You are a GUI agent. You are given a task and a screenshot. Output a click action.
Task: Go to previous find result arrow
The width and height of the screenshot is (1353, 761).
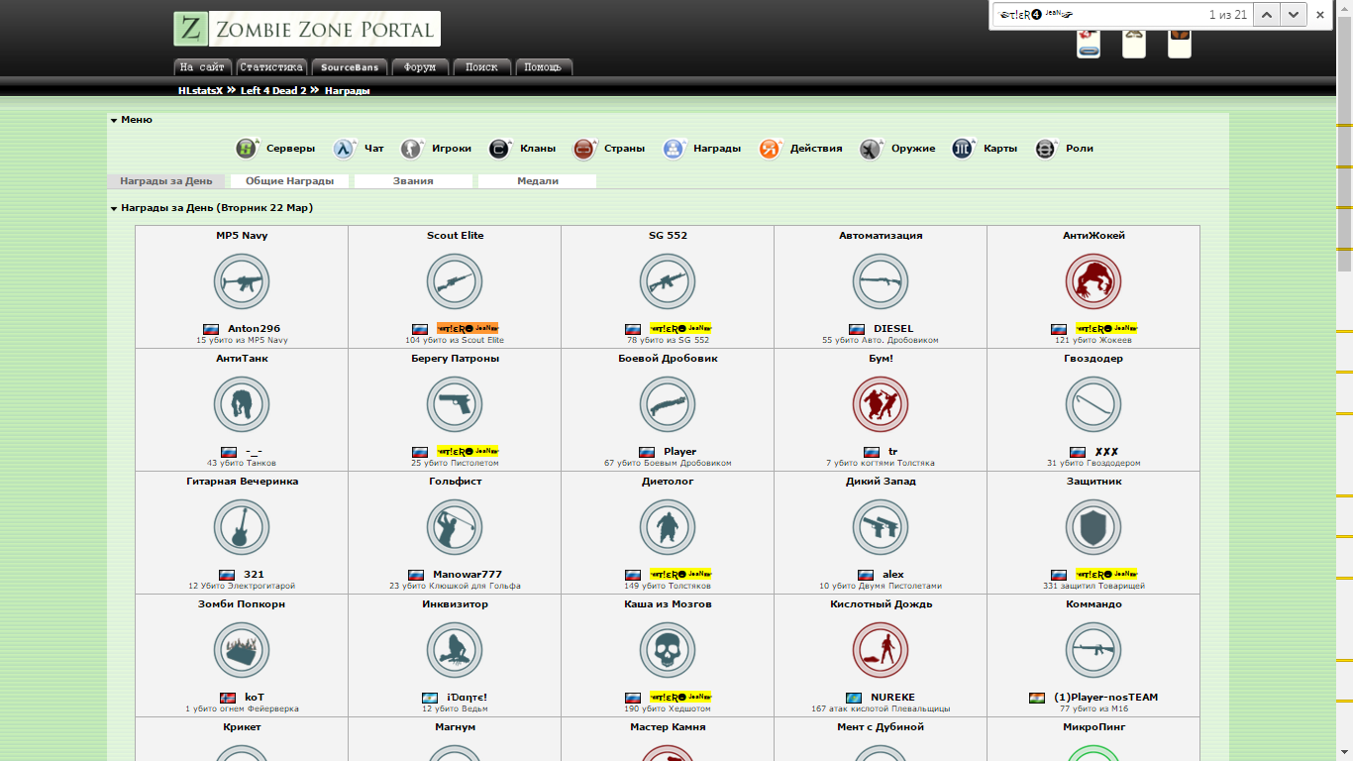click(1267, 15)
